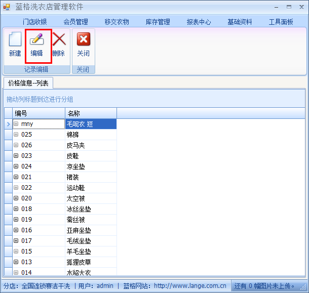Expand row 024 凉坐垫

pos(16,166)
